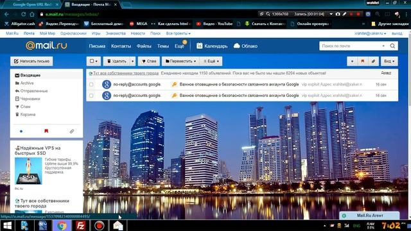Viewport: 411px width, 231px height.
Task: Open Chrome from the taskbar
Action: (62, 225)
